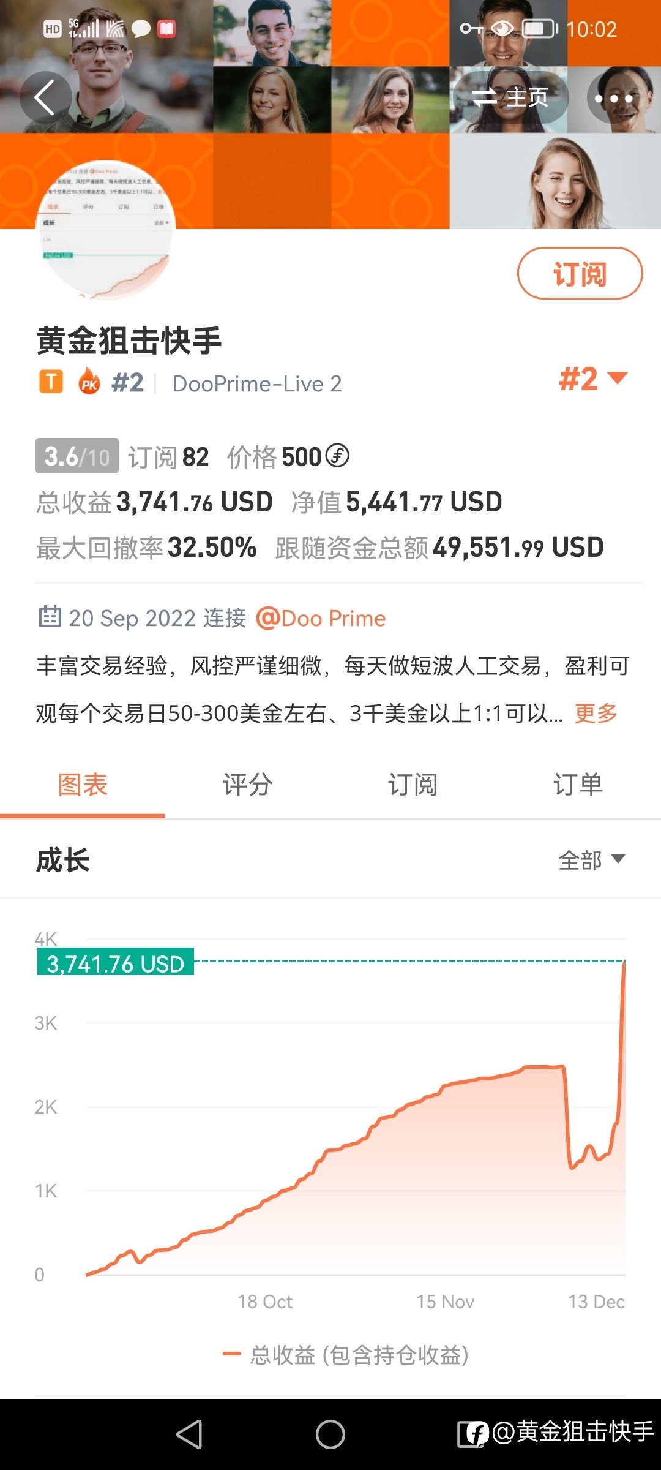Switch to the 订单 tab
This screenshot has width=661, height=1470.
(578, 785)
